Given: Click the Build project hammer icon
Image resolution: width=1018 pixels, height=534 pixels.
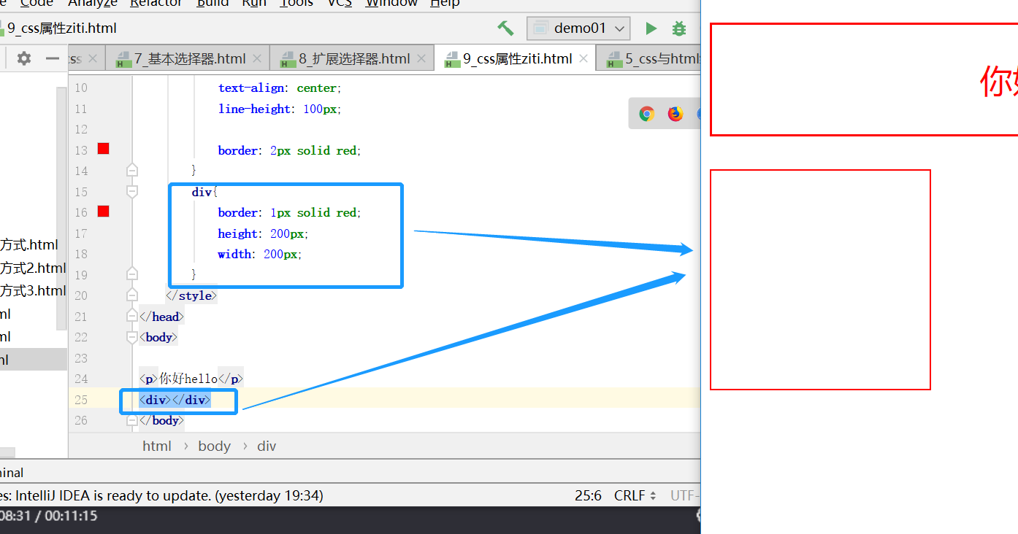Looking at the screenshot, I should 505,28.
